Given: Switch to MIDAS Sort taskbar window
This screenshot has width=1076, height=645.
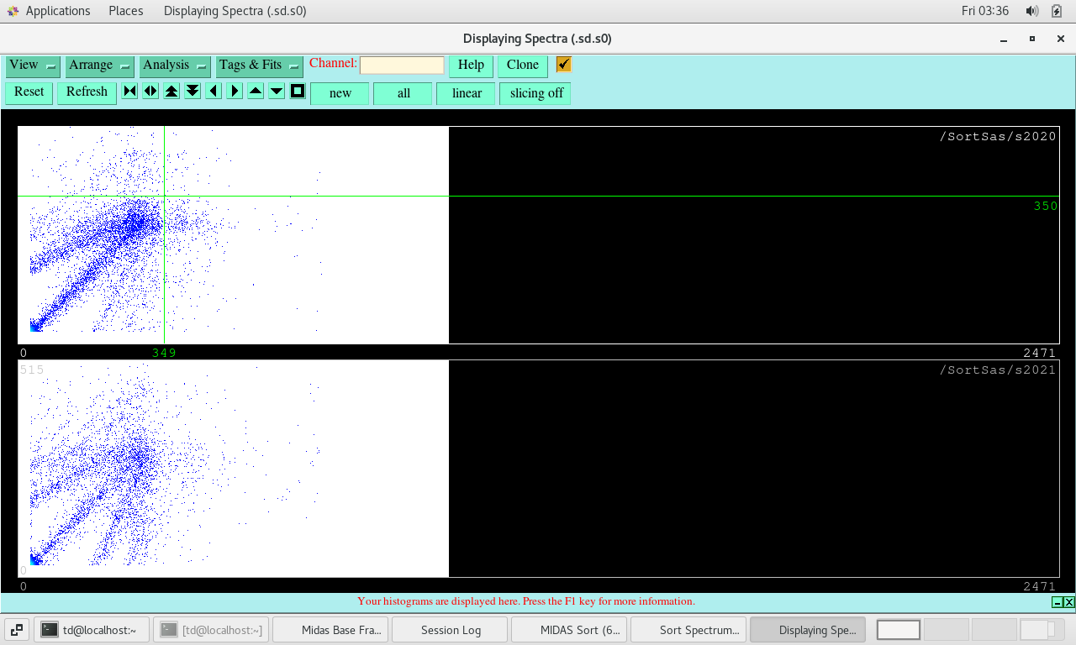Looking at the screenshot, I should point(569,630).
